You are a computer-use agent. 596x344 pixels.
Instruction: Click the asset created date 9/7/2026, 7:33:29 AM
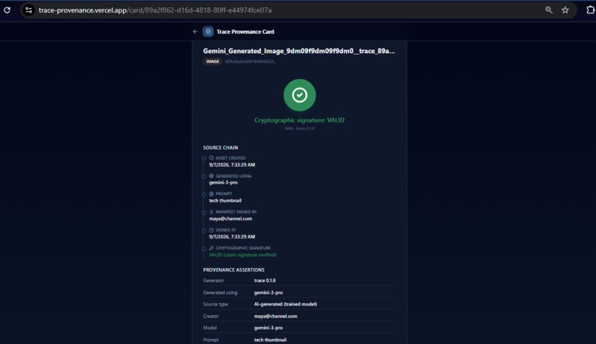232,165
